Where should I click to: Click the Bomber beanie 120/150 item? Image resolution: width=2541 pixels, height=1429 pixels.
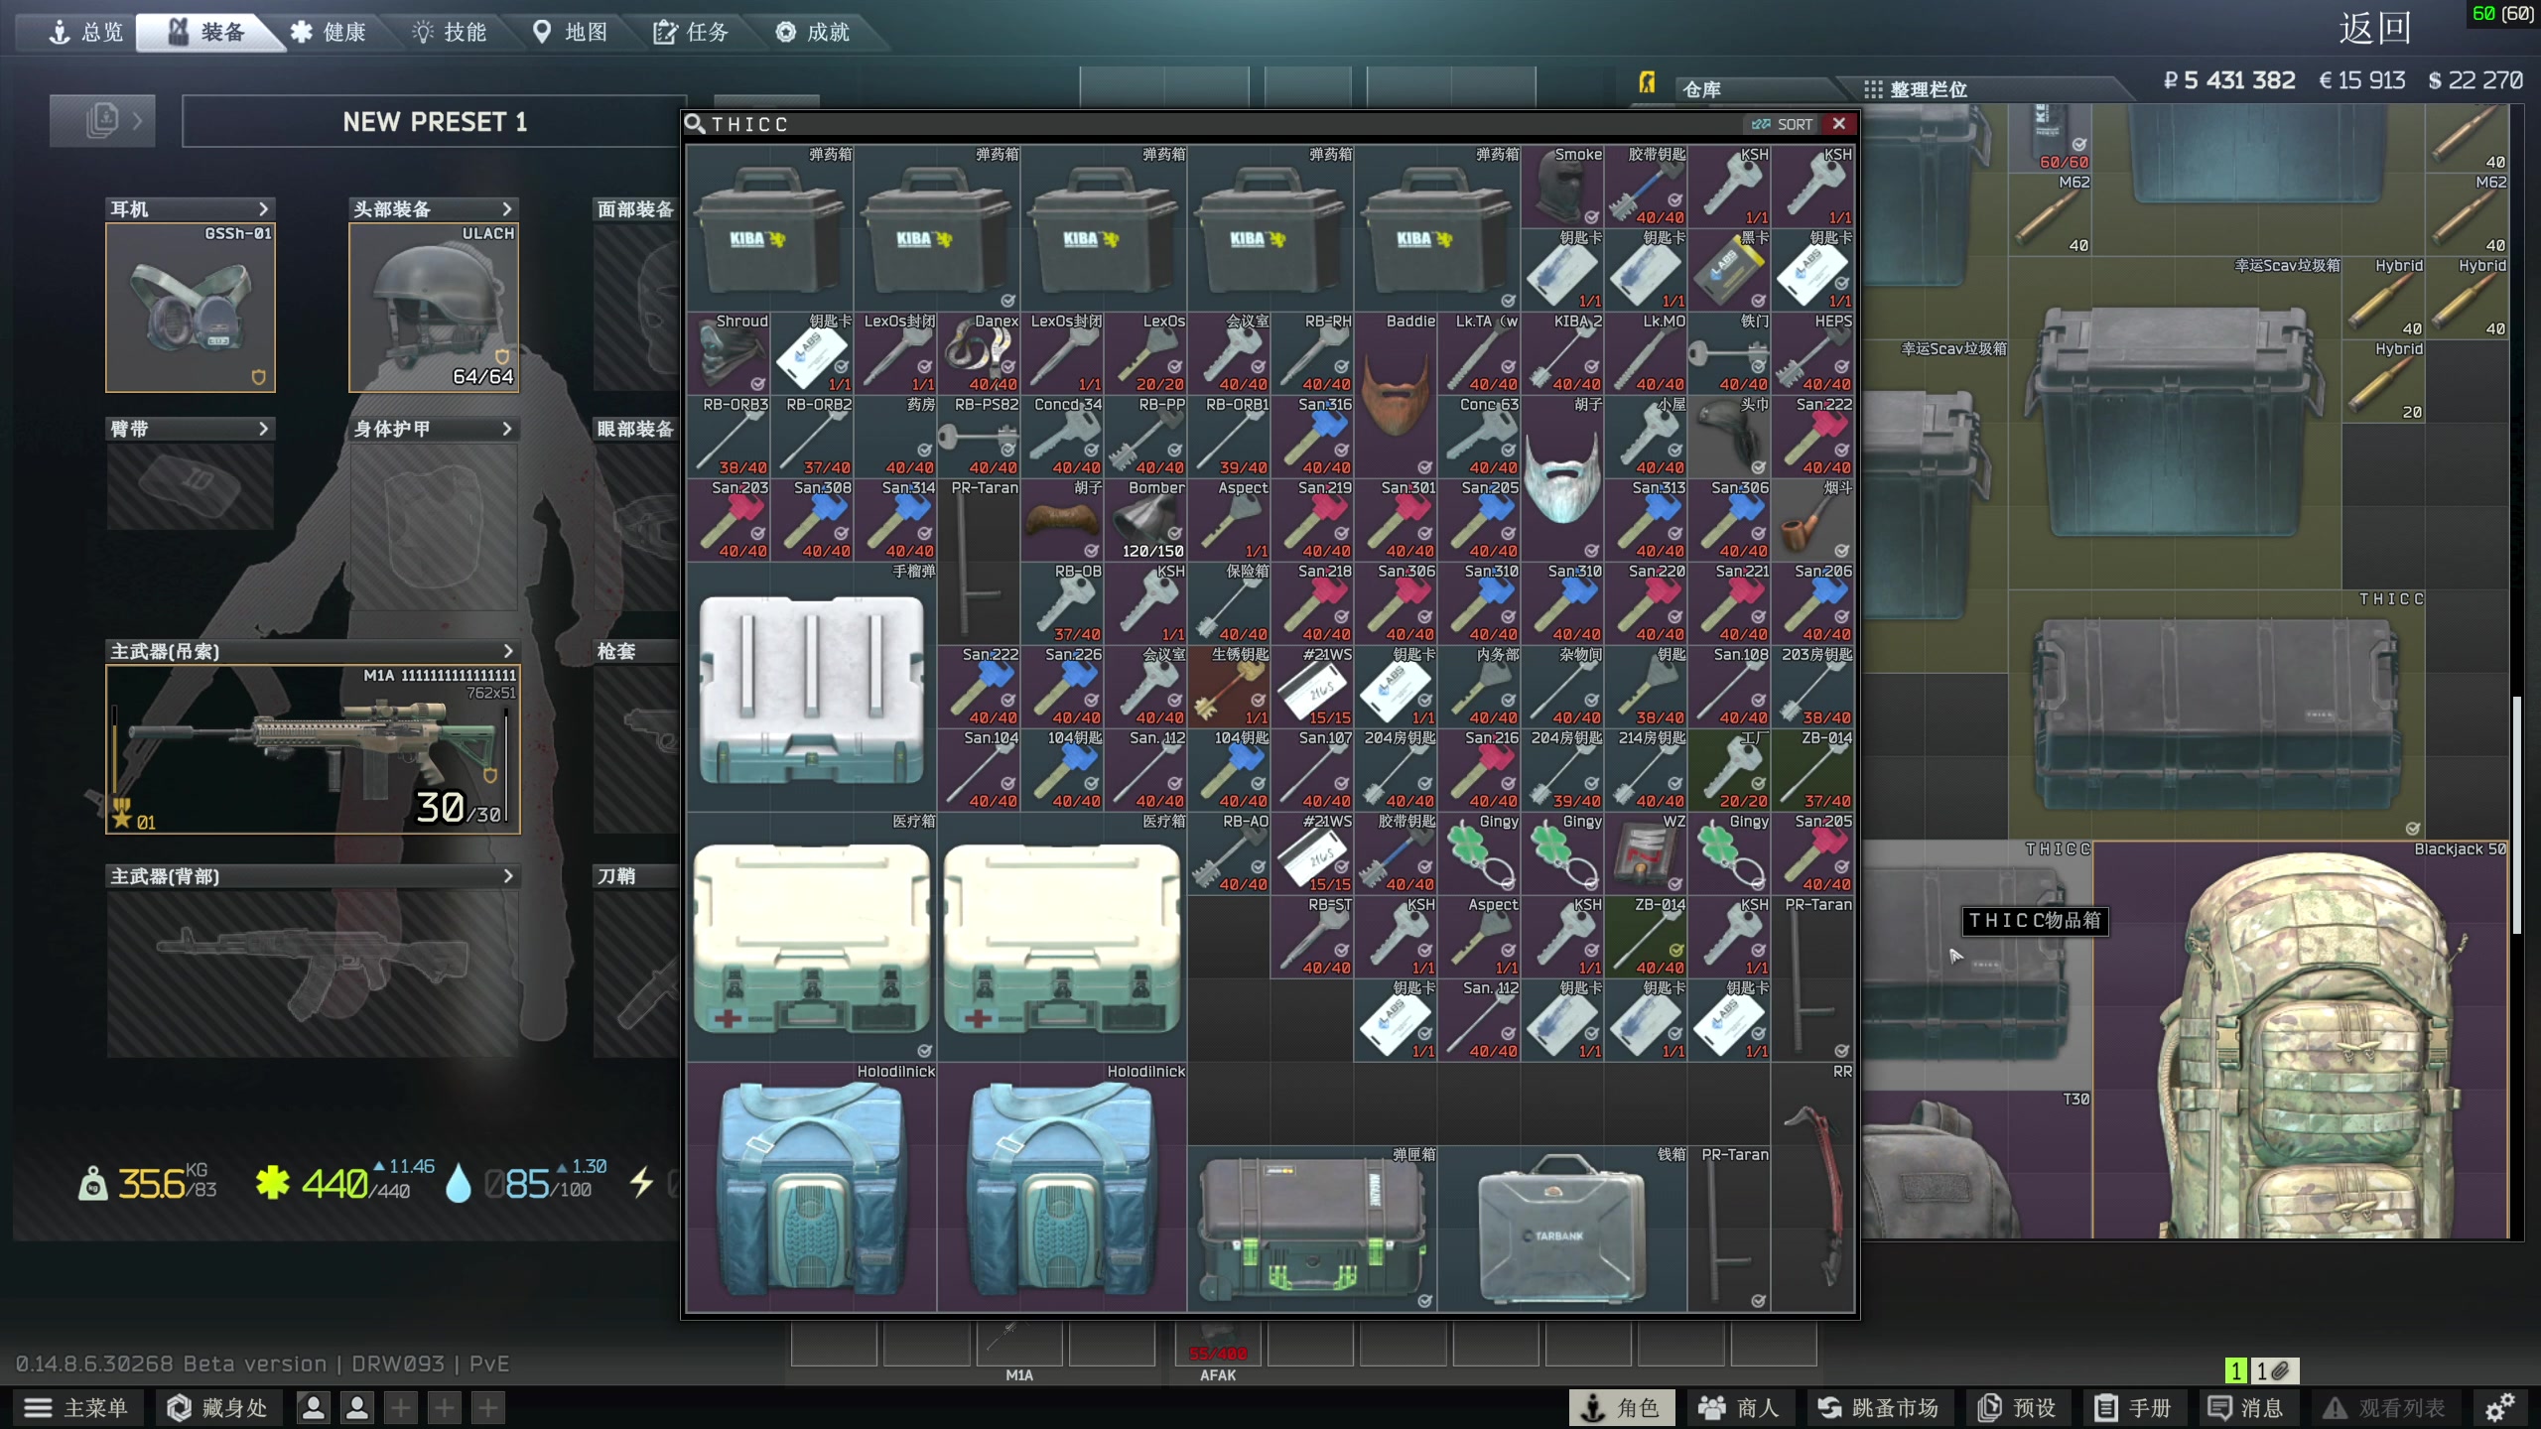click(1145, 520)
